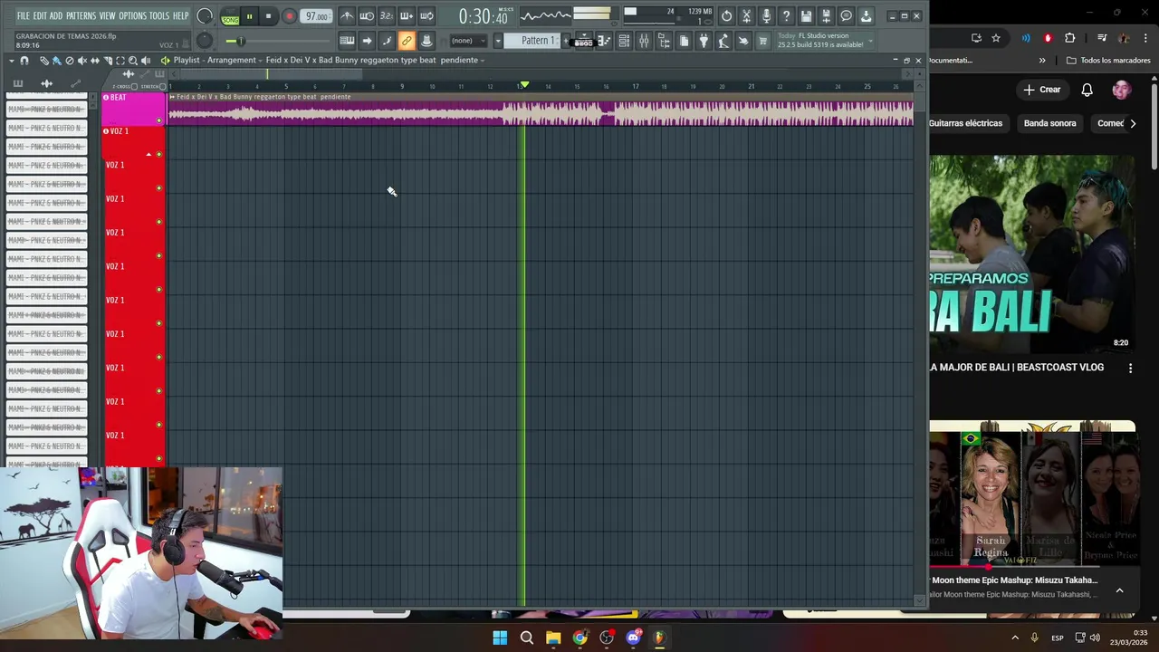Viewport: 1159px width, 652px height.
Task: Toggle playlist magnet snap icon
Action: (24, 61)
